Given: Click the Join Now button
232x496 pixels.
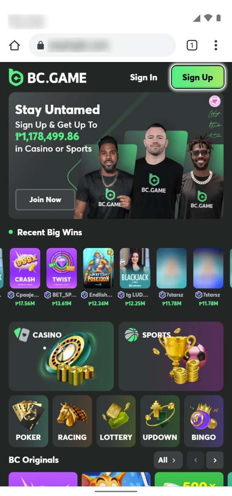Looking at the screenshot, I should coord(45,200).
